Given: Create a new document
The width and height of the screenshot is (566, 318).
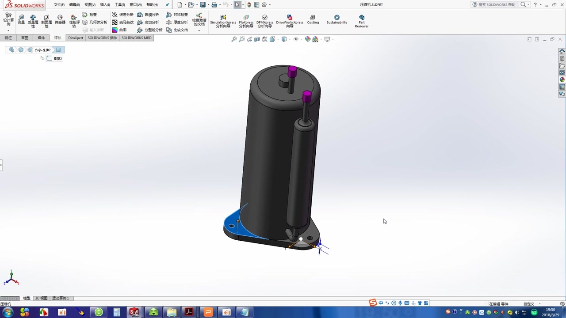Looking at the screenshot, I should [180, 4].
